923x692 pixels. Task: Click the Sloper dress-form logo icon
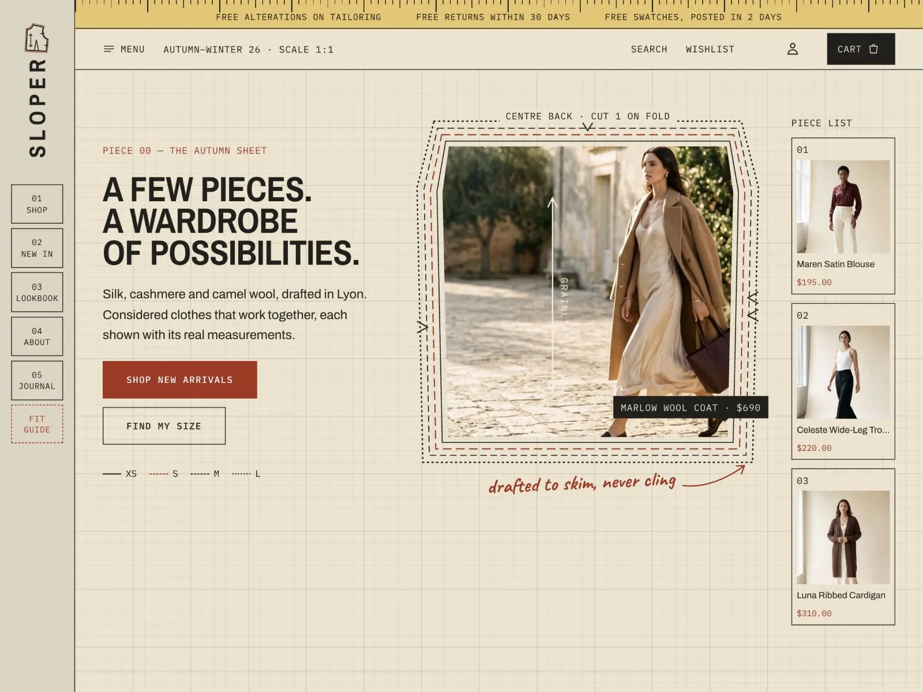point(36,37)
